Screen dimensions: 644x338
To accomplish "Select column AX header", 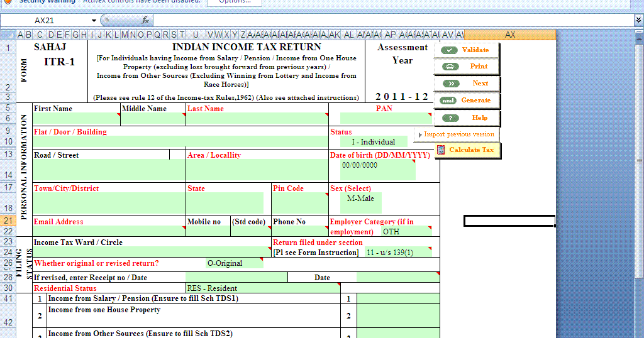I will (509, 35).
